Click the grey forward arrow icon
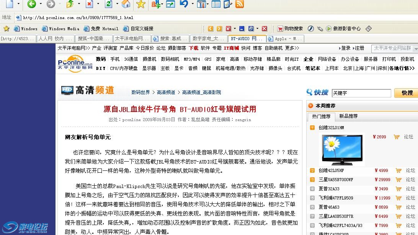The width and height of the screenshot is (418, 235). [x=51, y=4]
